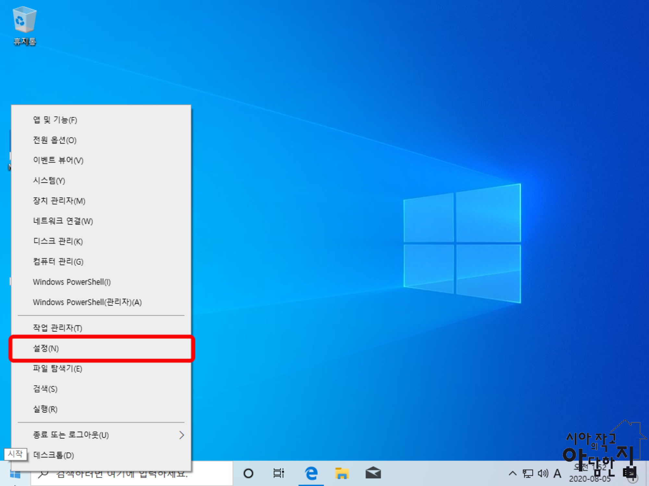The height and width of the screenshot is (486, 649).
Task: Click the Windows Start button
Action: [x=15, y=474]
